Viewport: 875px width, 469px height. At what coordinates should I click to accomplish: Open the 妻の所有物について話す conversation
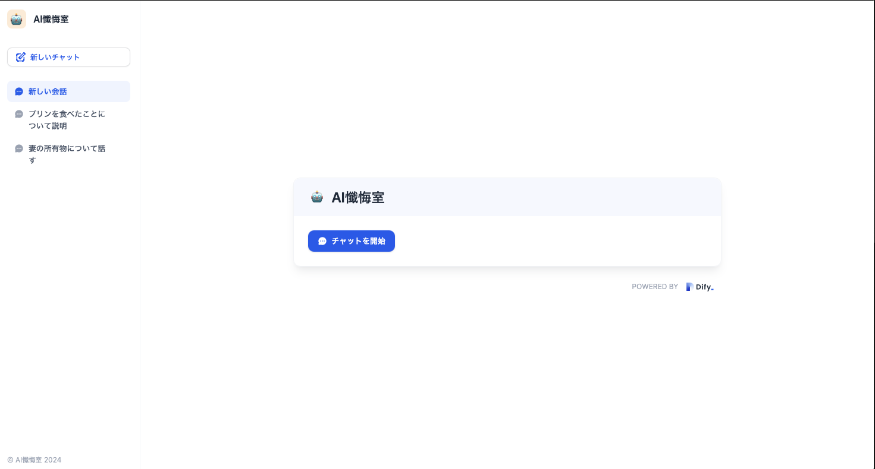[67, 154]
